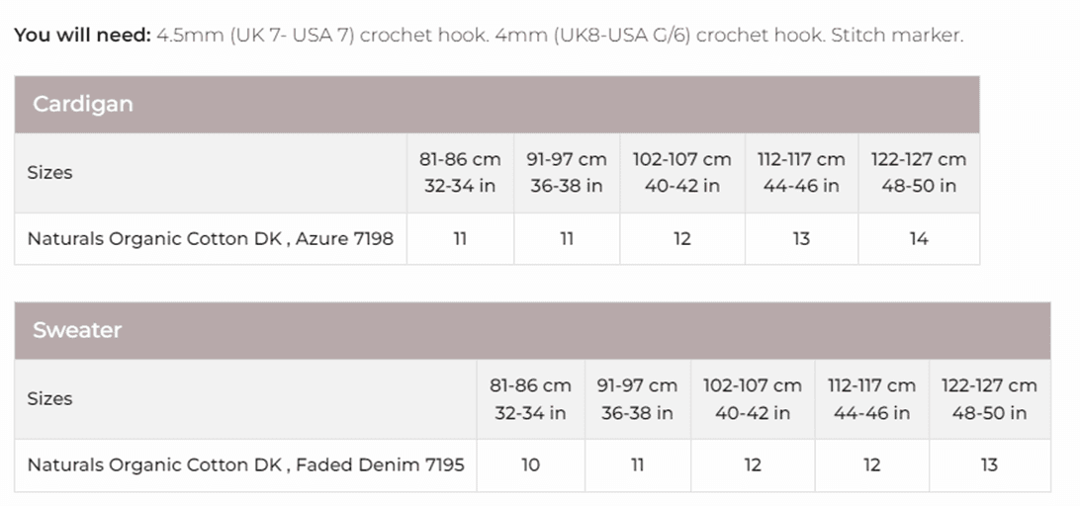The width and height of the screenshot is (1080, 506).
Task: Select quantity 13 in the Cardigan table
Action: (x=801, y=238)
